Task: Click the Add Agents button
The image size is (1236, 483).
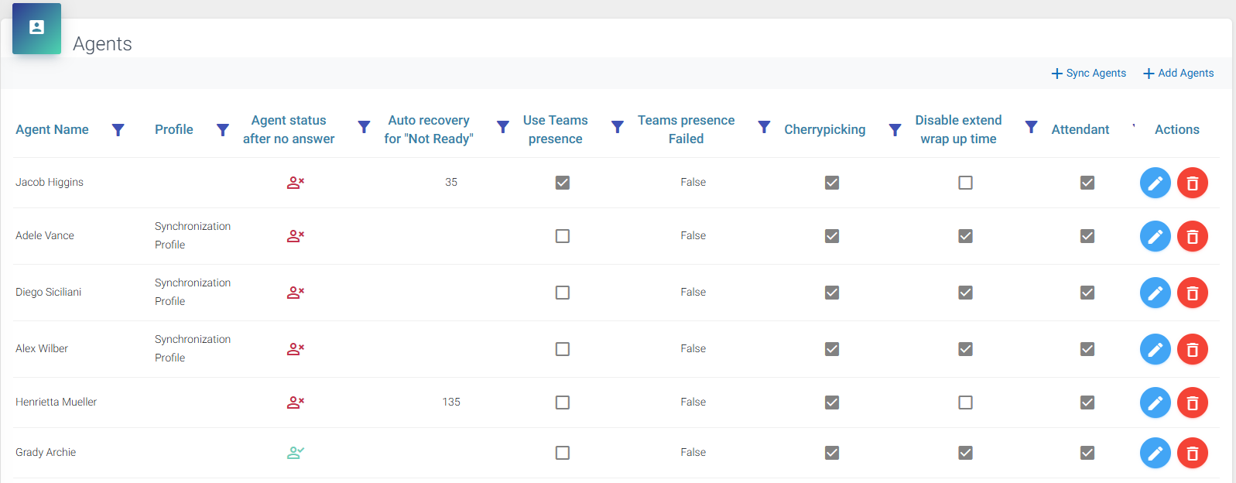Action: coord(1178,74)
